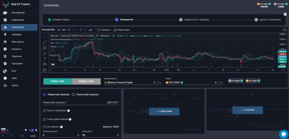The image size is (289, 139).
Task: Clear the Binance Futures Papier account selection
Action: coord(154,82)
